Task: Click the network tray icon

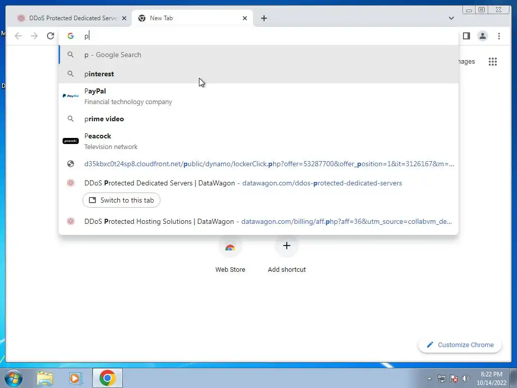Action: tap(441, 378)
